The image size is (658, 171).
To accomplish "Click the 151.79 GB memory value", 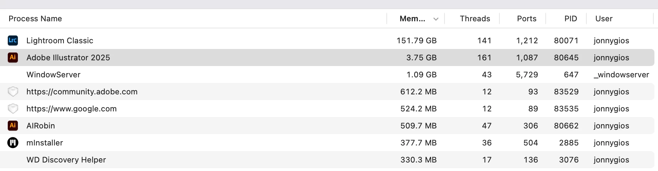I will [x=417, y=40].
